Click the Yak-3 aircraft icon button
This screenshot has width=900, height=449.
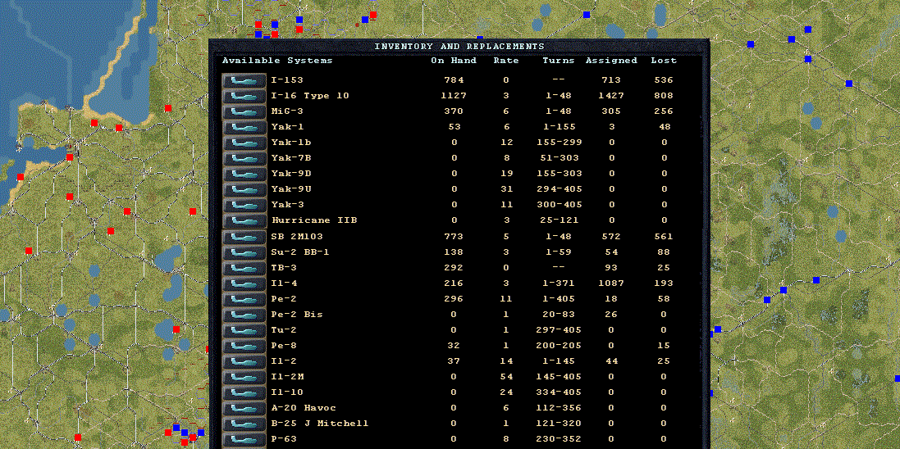[x=244, y=205]
